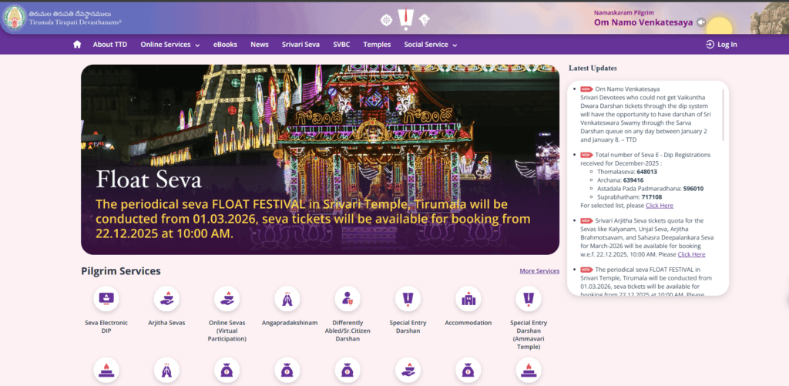Viewport: 789px width, 386px height.
Task: Select the Special Entry Darshan text label
Action: click(408, 327)
